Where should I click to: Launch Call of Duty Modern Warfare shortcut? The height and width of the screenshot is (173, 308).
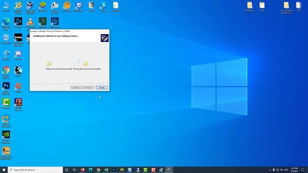tap(18, 40)
